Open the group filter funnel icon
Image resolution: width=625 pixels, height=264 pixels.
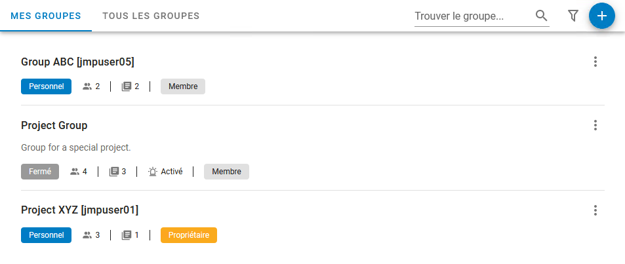(573, 16)
